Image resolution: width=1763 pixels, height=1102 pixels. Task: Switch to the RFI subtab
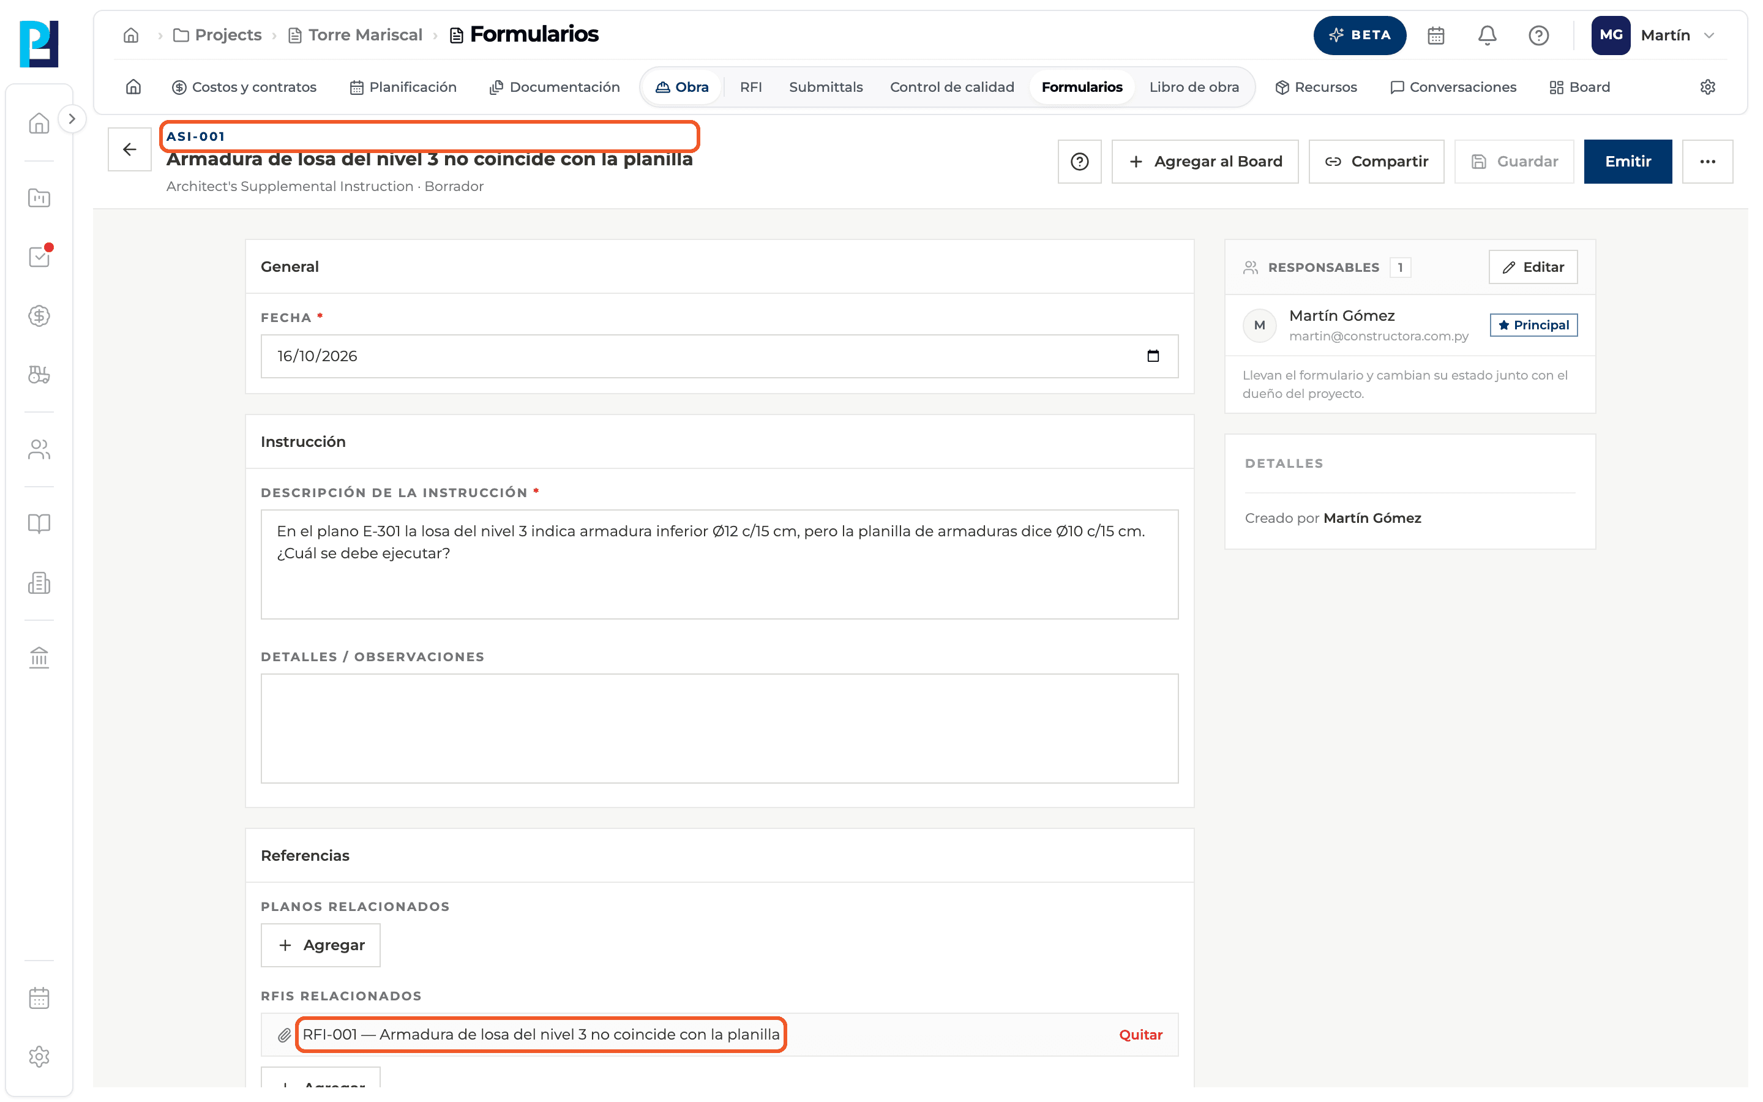click(750, 87)
